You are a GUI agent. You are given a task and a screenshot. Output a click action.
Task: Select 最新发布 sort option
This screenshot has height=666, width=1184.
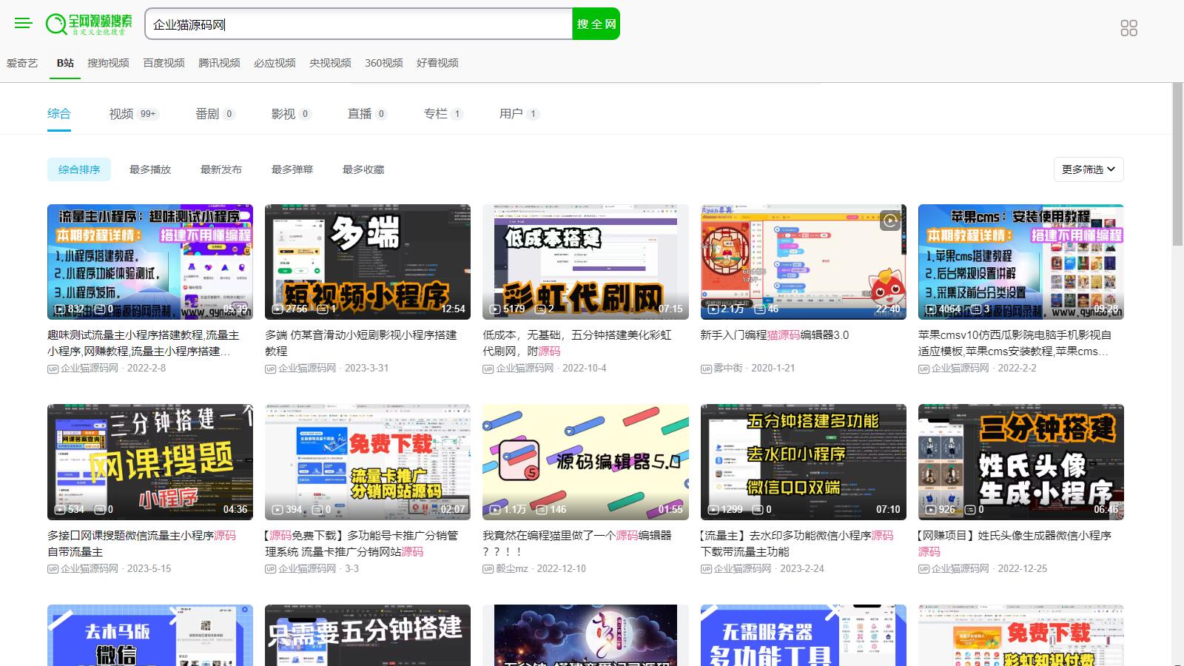[221, 169]
